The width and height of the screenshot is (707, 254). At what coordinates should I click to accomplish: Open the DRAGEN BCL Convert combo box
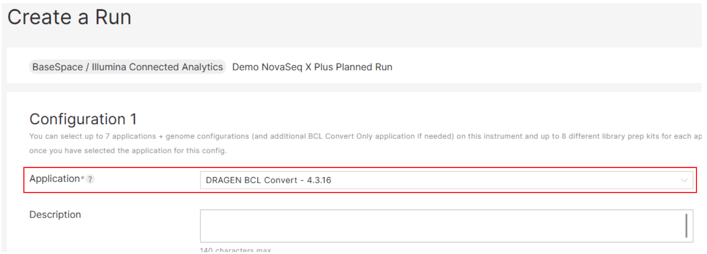(441, 180)
